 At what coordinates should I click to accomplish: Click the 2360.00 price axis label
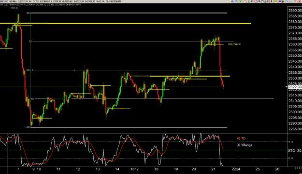click(295, 44)
